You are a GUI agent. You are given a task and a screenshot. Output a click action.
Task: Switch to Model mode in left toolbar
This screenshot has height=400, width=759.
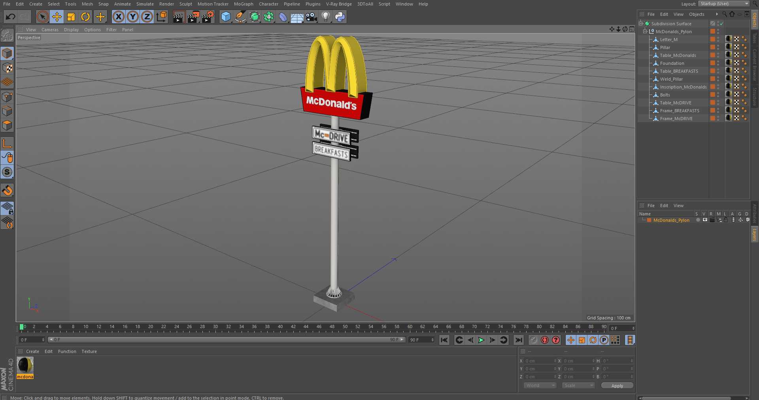click(x=7, y=53)
